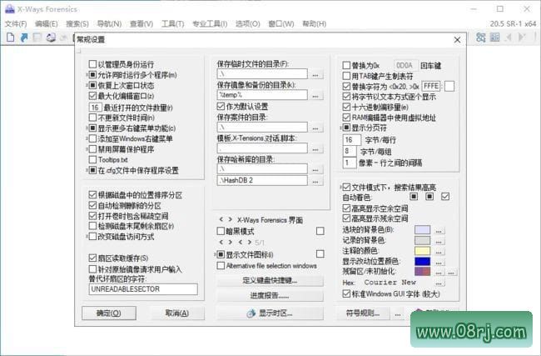Toggle 用TAB键产生制表符 checkbox
This screenshot has height=356, width=541.
point(346,76)
